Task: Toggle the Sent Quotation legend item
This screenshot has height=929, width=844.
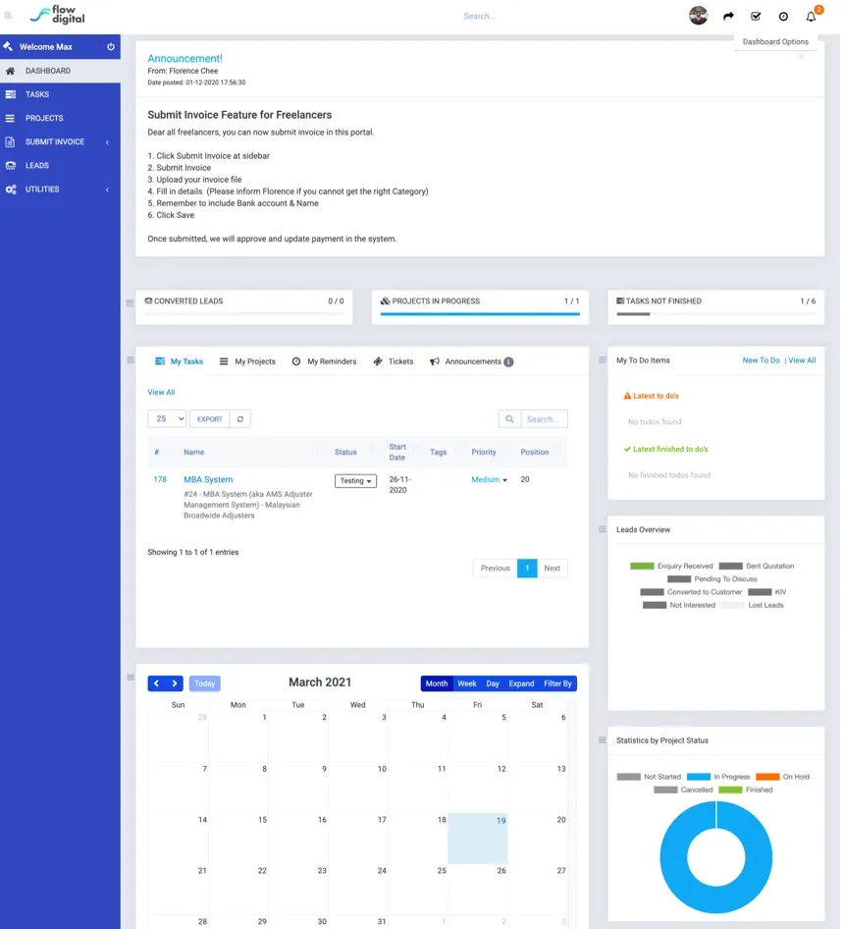Action: click(x=757, y=566)
